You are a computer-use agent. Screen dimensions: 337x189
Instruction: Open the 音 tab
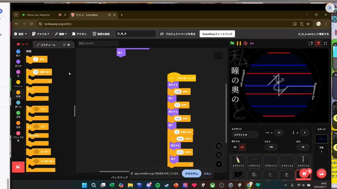67,45
